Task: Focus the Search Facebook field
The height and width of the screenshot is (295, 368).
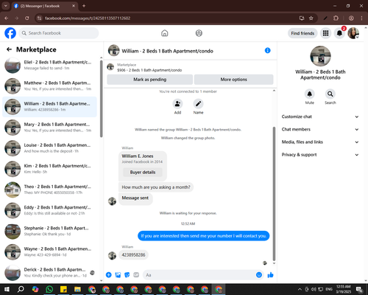Action: click(x=59, y=33)
